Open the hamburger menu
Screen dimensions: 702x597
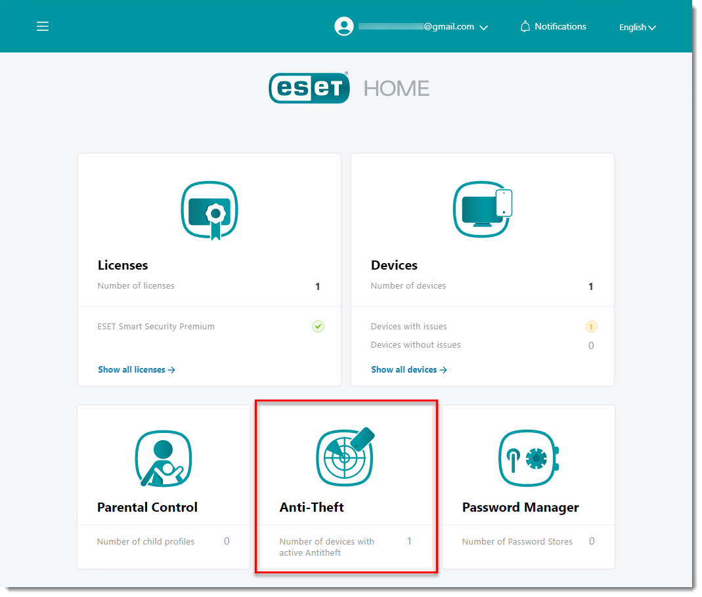click(x=43, y=26)
